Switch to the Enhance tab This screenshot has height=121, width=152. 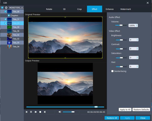click(109, 9)
